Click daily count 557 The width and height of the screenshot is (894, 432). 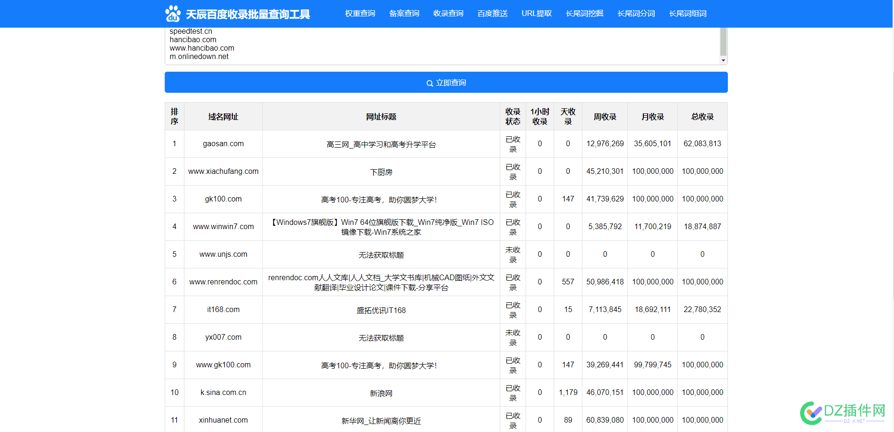(568, 282)
